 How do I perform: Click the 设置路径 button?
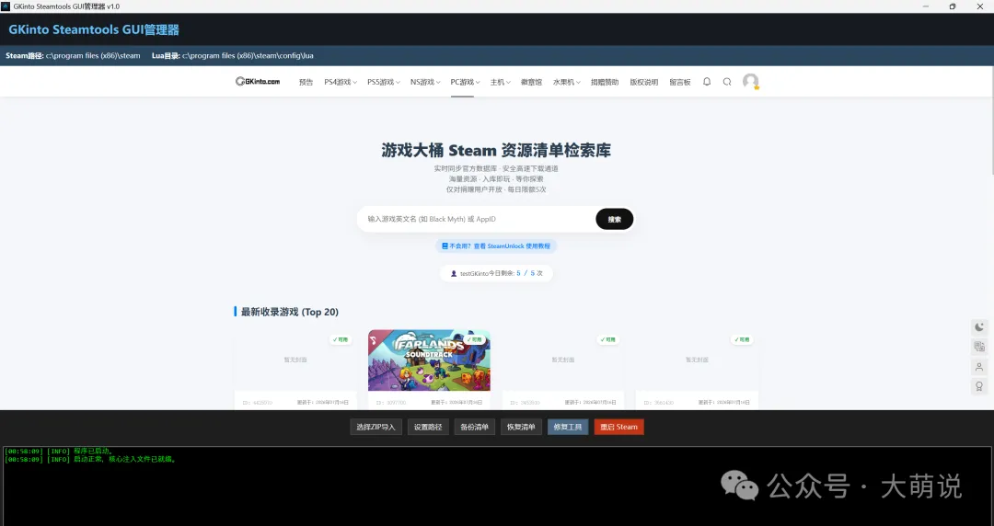click(x=428, y=427)
